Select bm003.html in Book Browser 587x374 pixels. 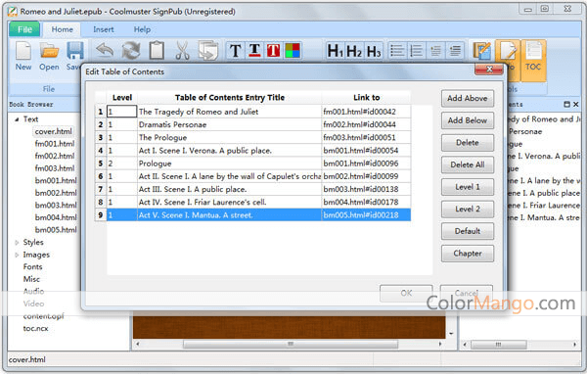[56, 206]
